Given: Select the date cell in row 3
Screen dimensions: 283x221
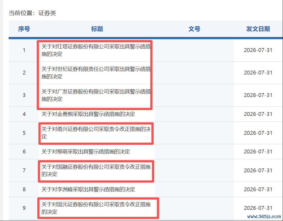Looking at the screenshot, I should 258,95.
